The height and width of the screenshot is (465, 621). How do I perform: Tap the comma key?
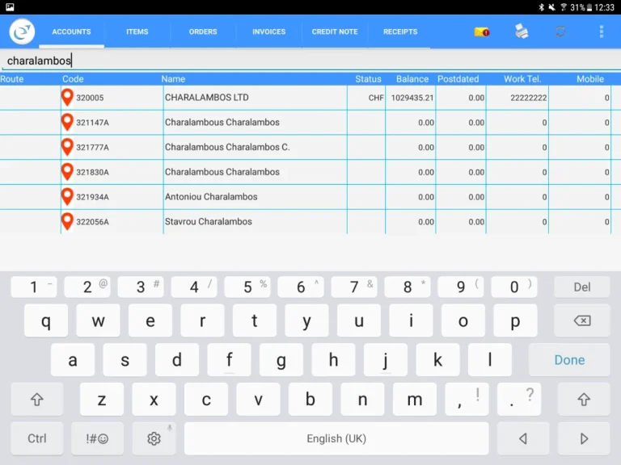click(x=467, y=400)
